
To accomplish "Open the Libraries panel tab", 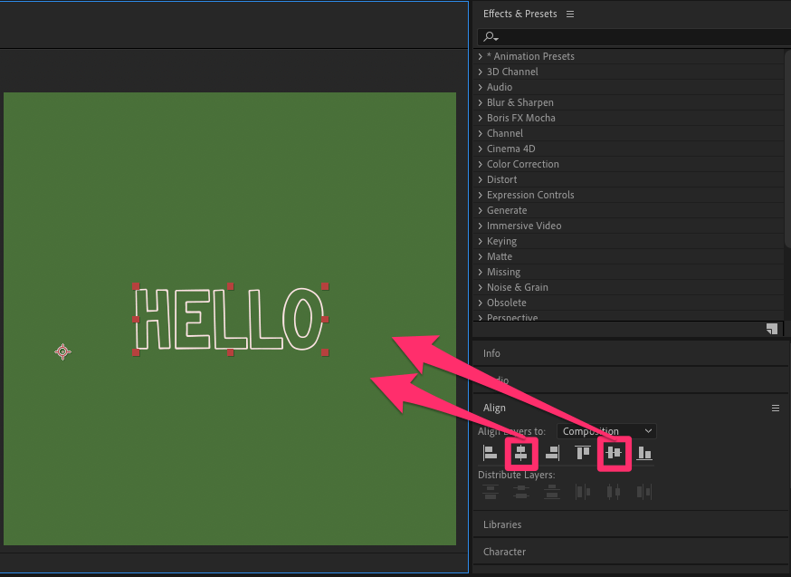I will tap(502, 524).
